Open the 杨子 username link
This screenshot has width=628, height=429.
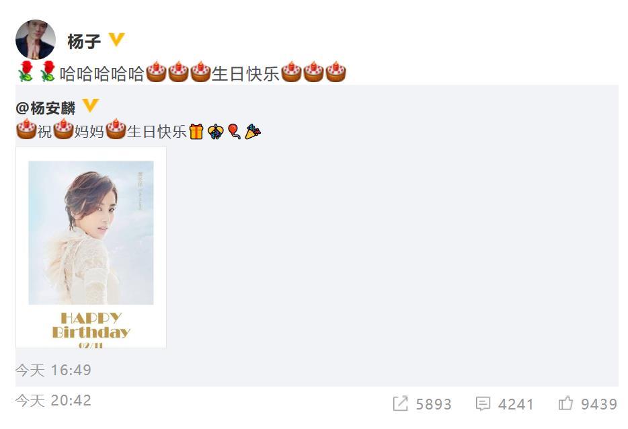(84, 41)
